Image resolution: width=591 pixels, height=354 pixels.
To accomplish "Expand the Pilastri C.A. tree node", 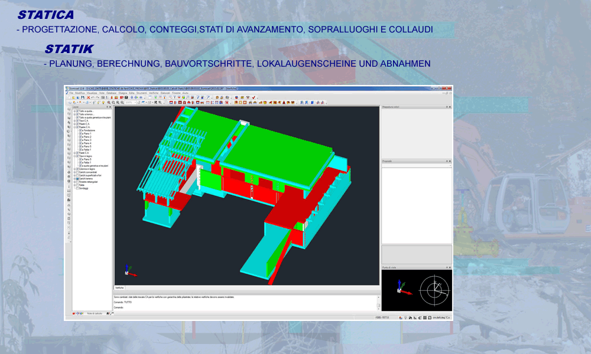I will [74, 124].
